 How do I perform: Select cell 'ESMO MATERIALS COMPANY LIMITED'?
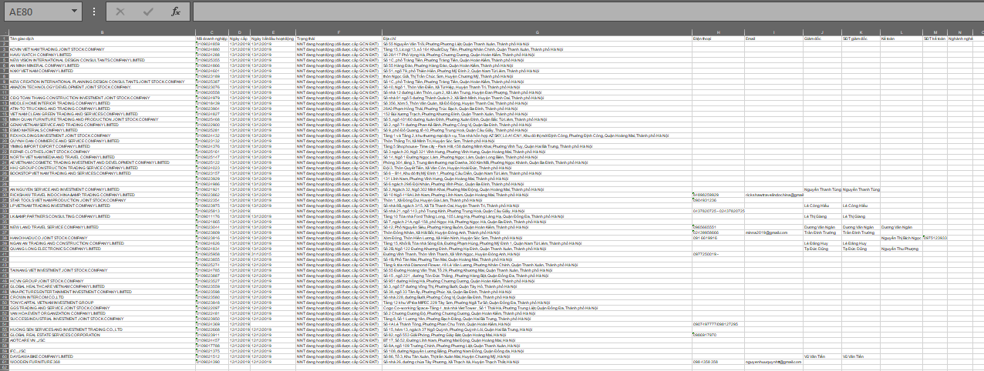[x=102, y=131]
